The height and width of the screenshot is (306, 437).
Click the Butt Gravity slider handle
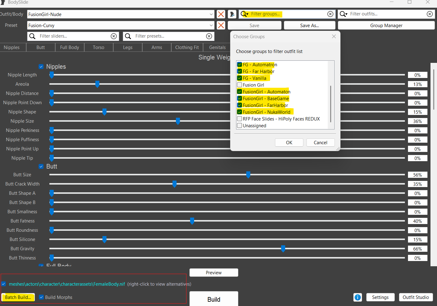(283, 249)
